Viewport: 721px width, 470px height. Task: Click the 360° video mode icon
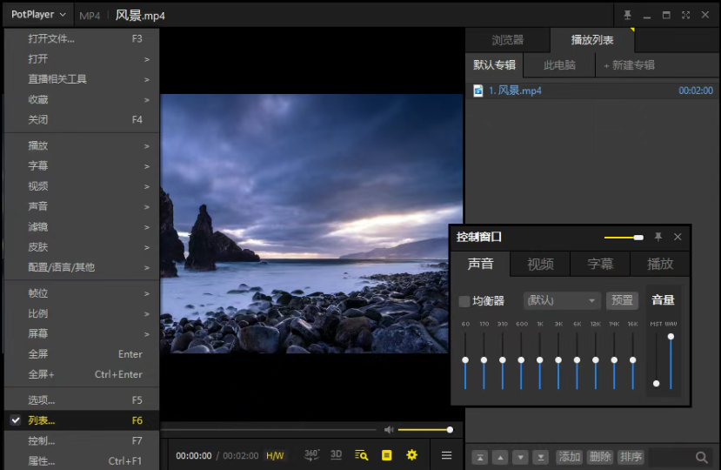[311, 454]
